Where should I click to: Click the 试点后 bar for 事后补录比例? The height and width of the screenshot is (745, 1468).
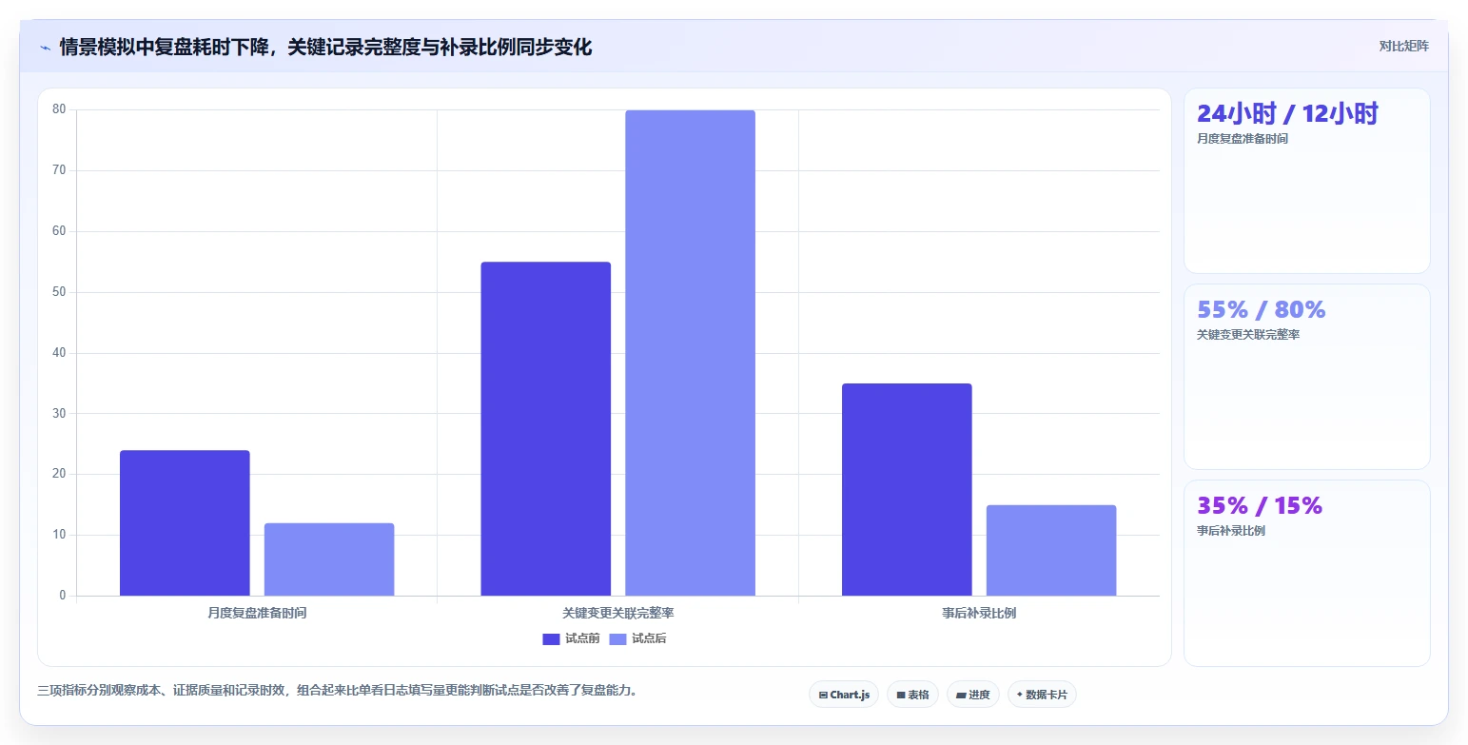coord(1051,551)
